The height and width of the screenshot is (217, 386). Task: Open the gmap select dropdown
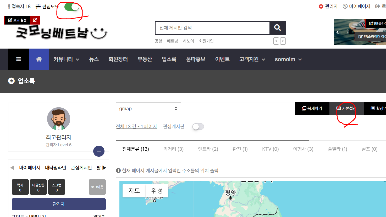(148, 109)
